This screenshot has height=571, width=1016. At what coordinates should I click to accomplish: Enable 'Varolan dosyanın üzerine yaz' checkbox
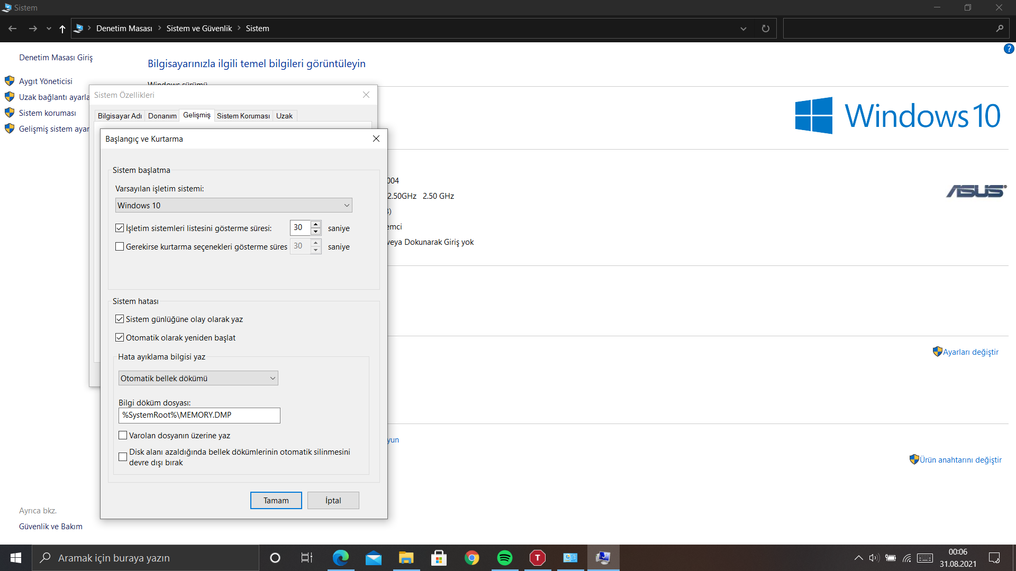[x=123, y=435]
